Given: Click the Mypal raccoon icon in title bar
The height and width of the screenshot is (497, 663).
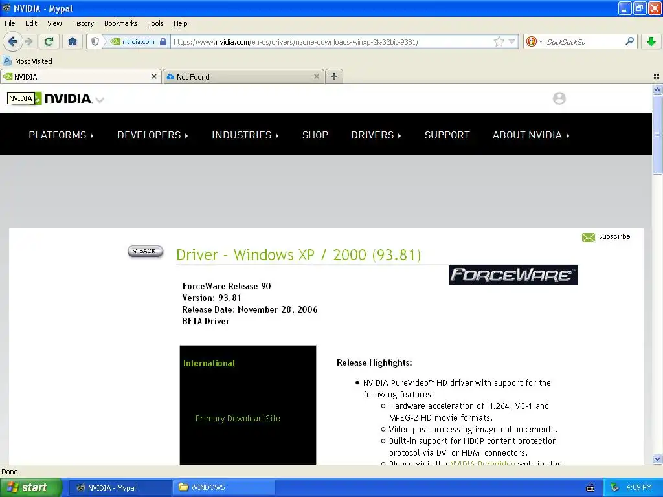Looking at the screenshot, I should [x=6, y=8].
